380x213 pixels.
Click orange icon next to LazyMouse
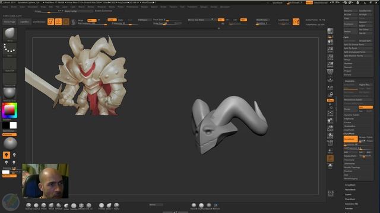coord(296,22)
